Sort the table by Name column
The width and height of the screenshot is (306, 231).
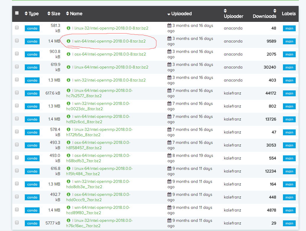point(74,14)
